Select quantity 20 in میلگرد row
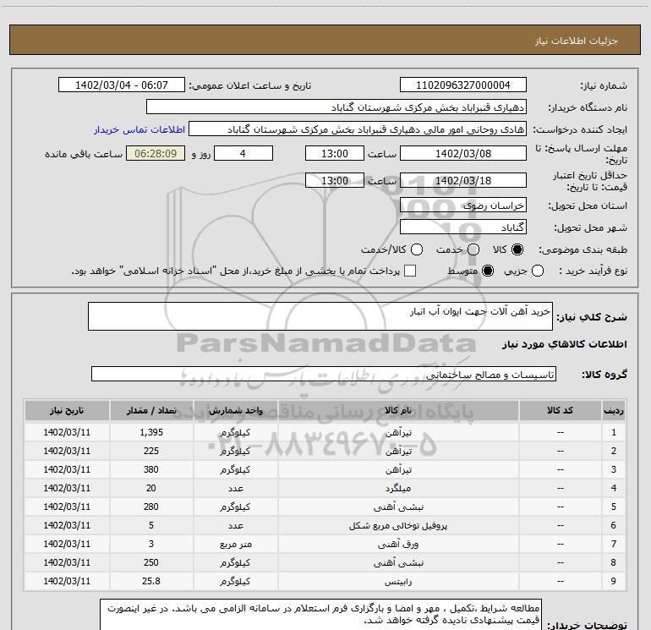 [x=151, y=489]
